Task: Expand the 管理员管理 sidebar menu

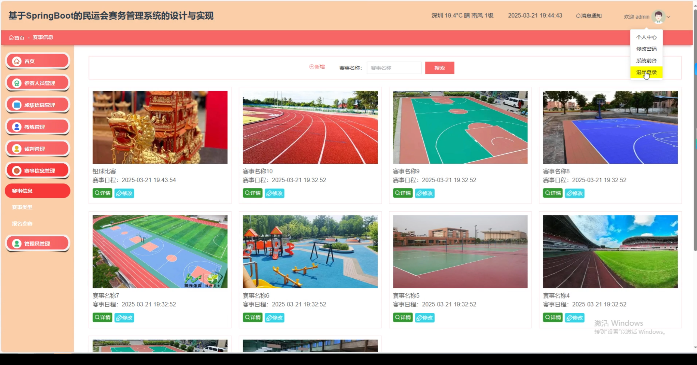Action: click(x=38, y=244)
